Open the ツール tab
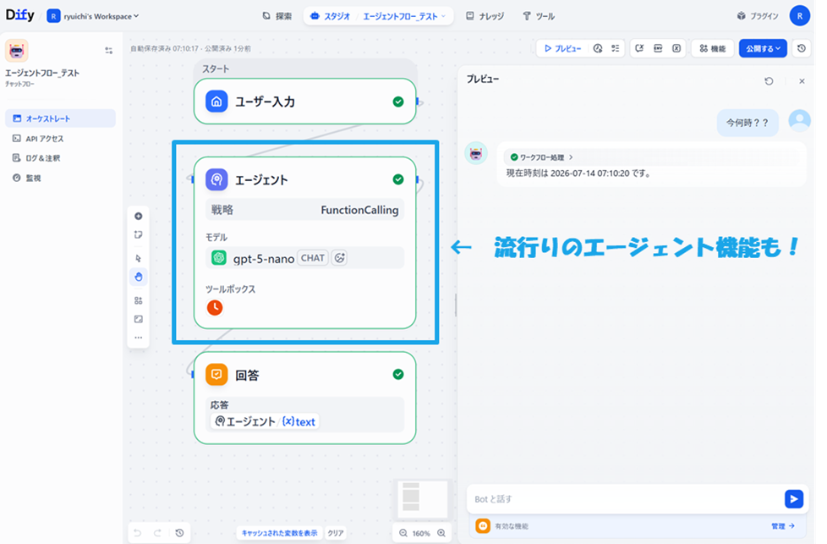Screen dimensions: 827x544 coord(539,16)
